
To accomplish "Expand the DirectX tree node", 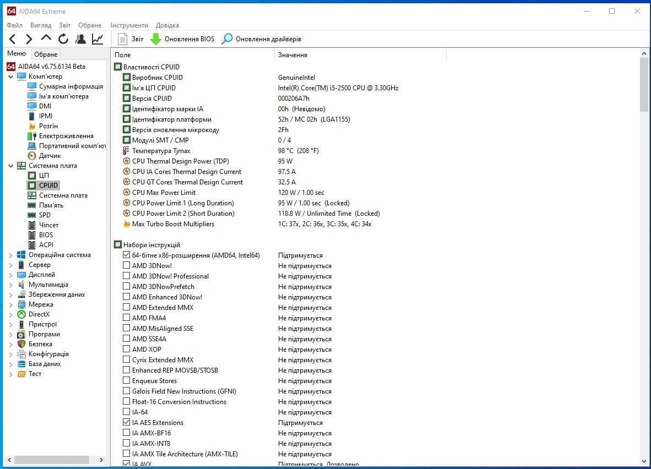I will tap(11, 315).
